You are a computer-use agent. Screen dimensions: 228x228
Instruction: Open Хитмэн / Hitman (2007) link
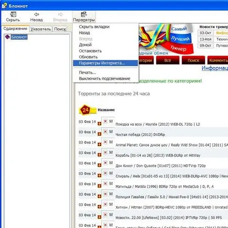172,207
